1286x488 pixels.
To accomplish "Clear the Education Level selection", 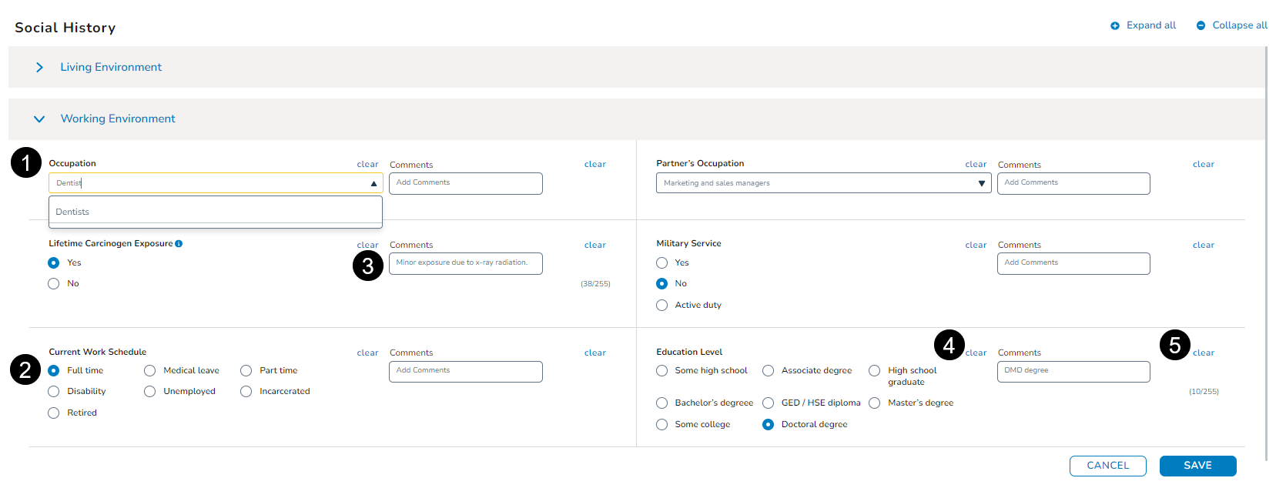I will coord(976,353).
